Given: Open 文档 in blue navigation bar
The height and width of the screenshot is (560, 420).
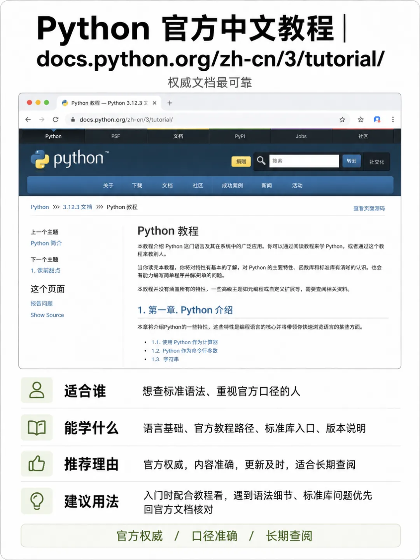Looking at the screenshot, I should tap(167, 185).
